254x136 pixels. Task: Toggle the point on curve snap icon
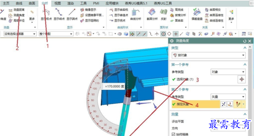pyautogui.click(x=182, y=34)
